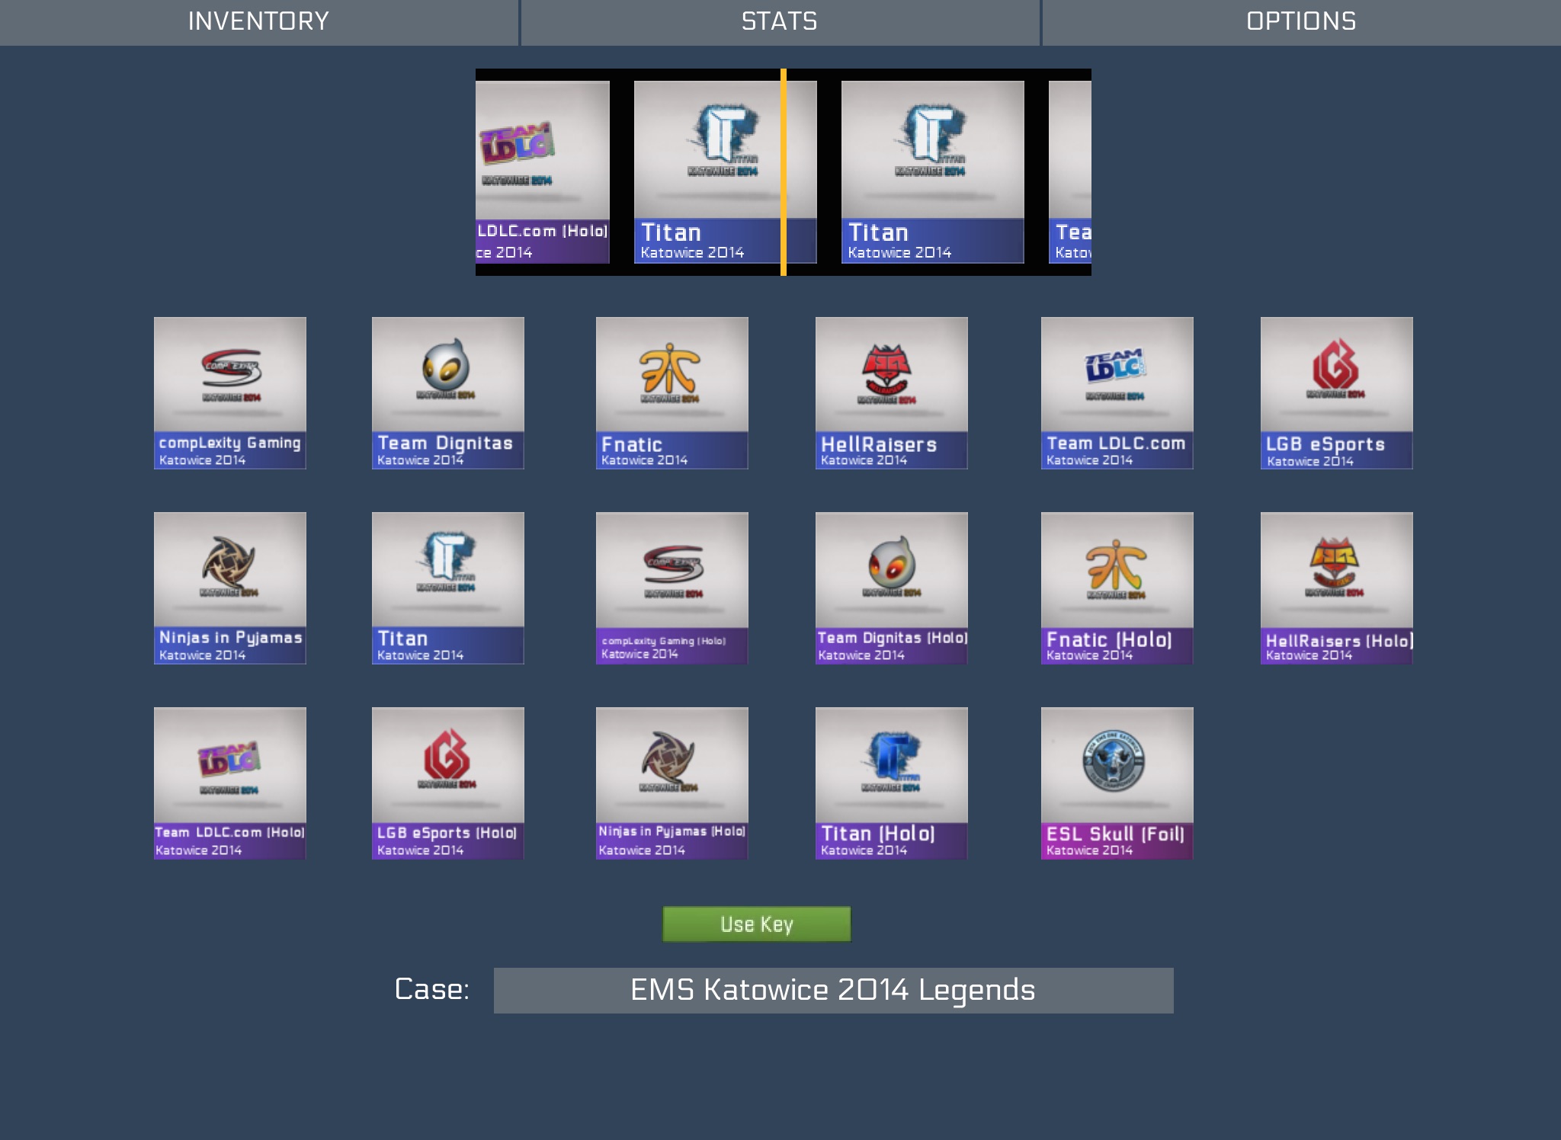This screenshot has width=1561, height=1140.
Task: Click the Team Dignitas (Holo) sticker
Action: pyautogui.click(x=891, y=588)
